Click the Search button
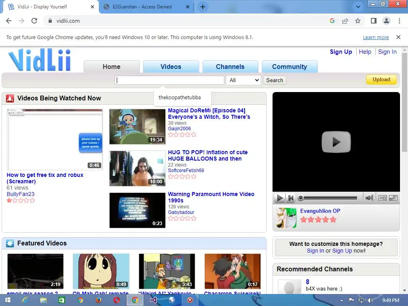 pyautogui.click(x=275, y=80)
